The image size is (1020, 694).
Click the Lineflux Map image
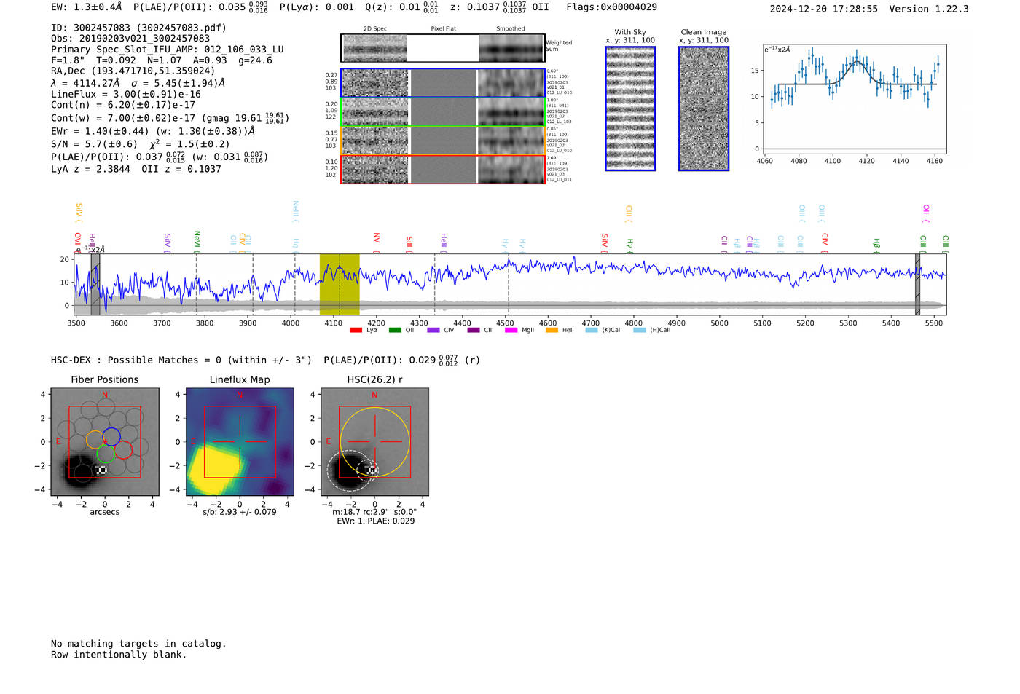240,442
